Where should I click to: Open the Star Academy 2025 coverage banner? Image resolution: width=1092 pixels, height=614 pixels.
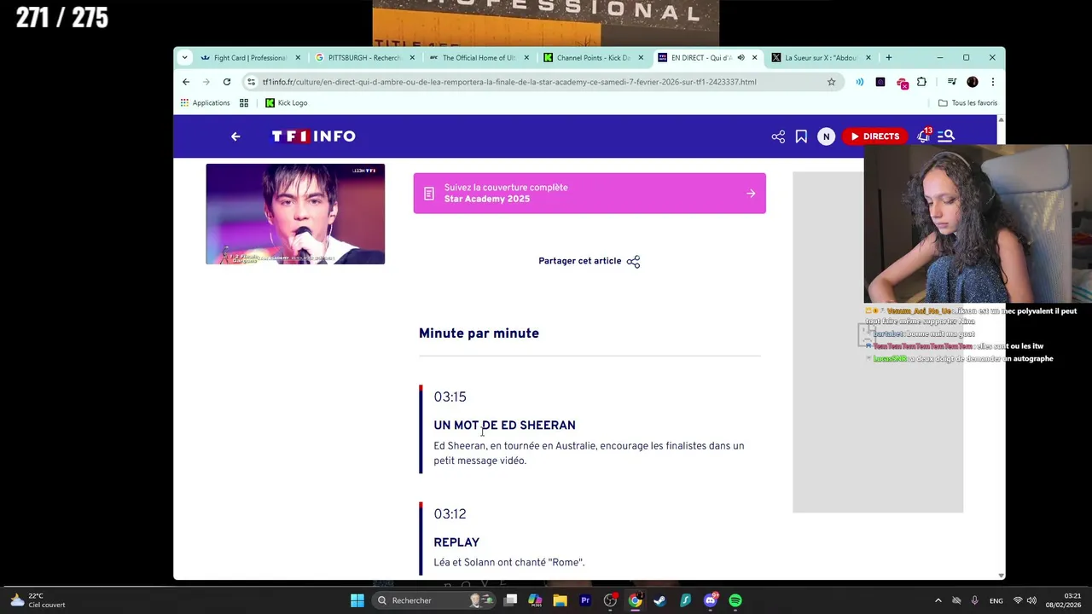point(590,194)
